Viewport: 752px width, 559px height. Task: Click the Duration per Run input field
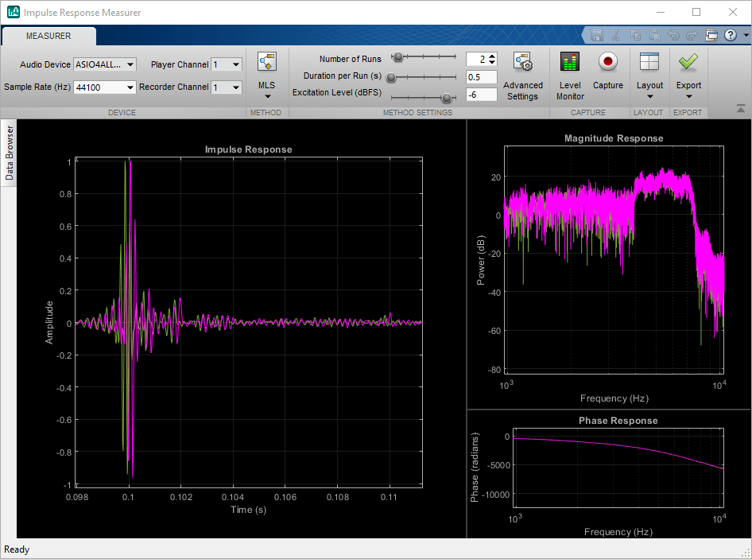481,77
